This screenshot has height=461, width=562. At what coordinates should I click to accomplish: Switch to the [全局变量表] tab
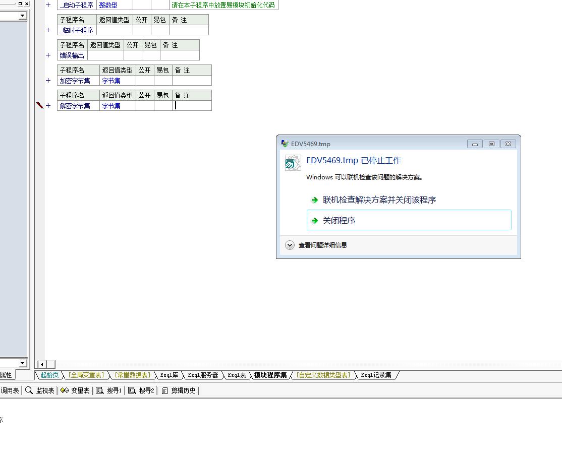pos(86,375)
